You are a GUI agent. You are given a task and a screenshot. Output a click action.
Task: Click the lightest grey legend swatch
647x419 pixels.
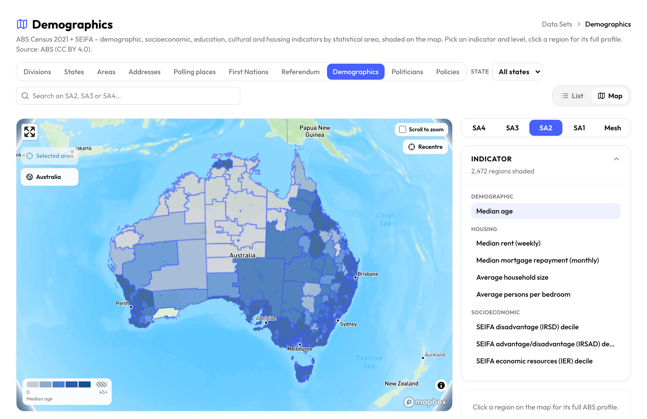pos(33,384)
